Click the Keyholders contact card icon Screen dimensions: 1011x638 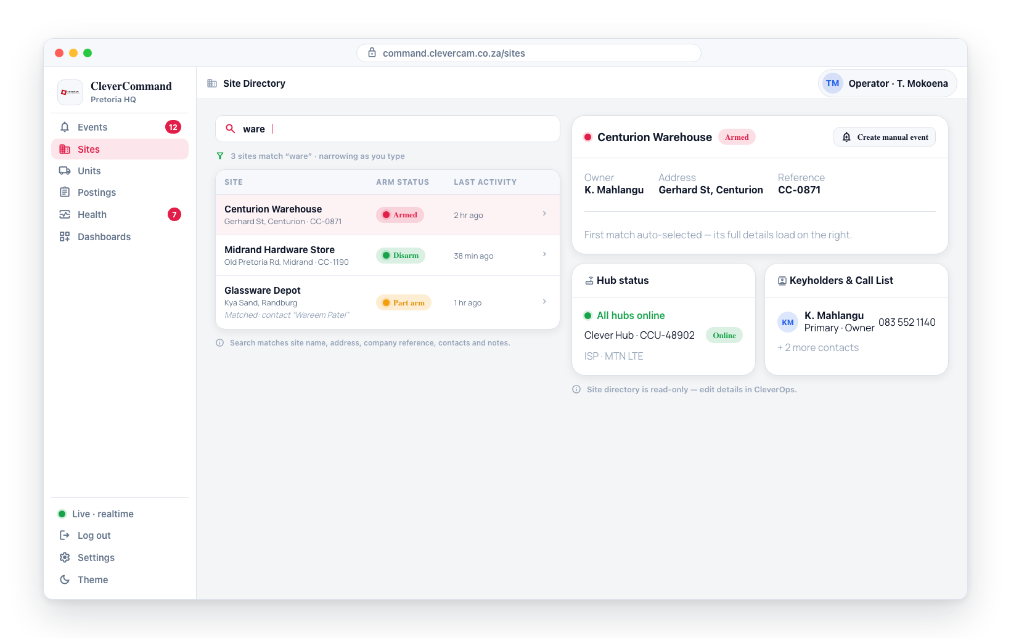(x=782, y=281)
